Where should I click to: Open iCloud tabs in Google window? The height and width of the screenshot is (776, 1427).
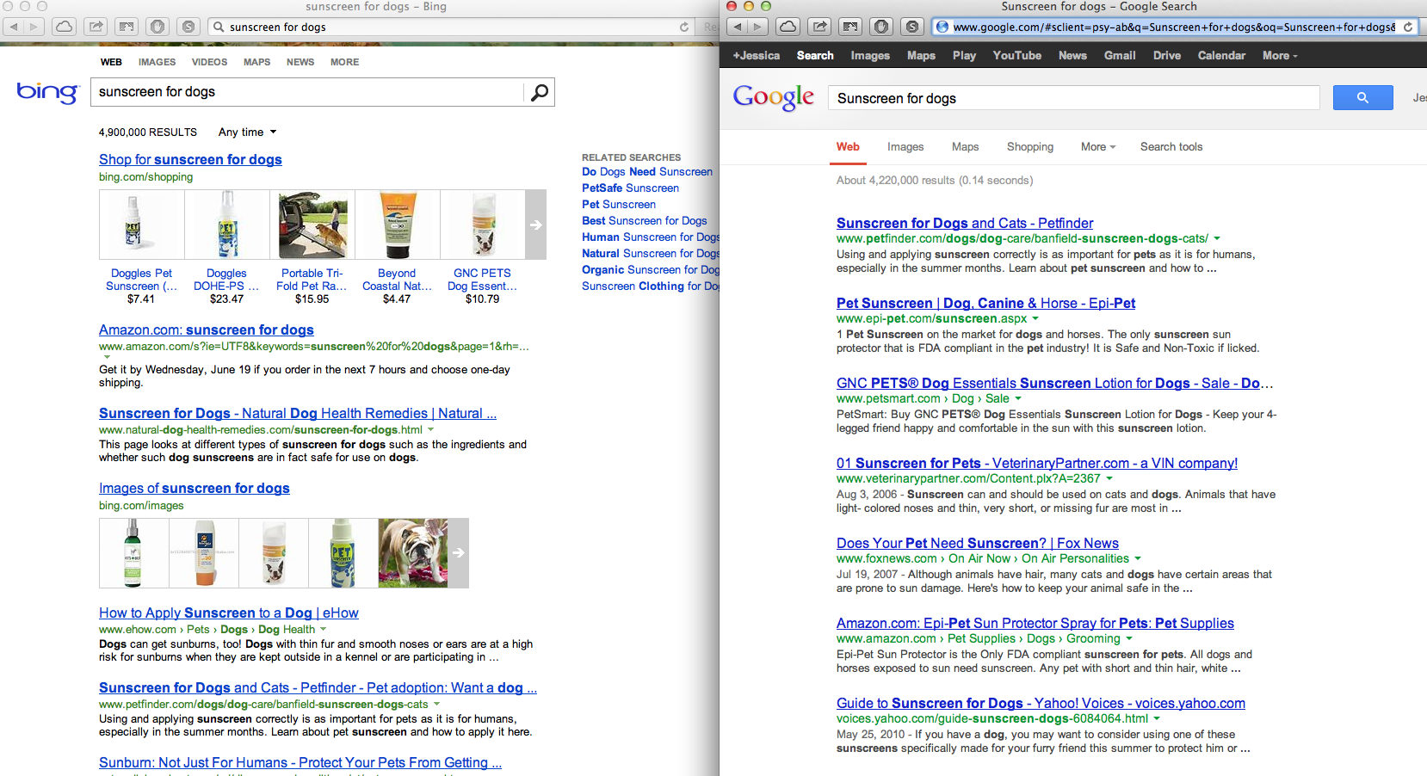(788, 27)
